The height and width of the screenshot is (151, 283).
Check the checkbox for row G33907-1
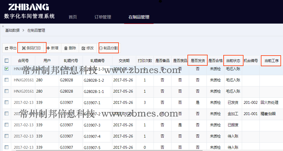pos(7,102)
